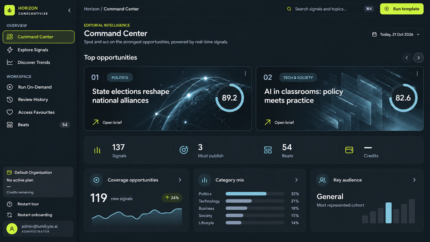Image resolution: width=430 pixels, height=242 pixels.
Task: Click the State elections reshape national alliances headline
Action: click(x=131, y=96)
